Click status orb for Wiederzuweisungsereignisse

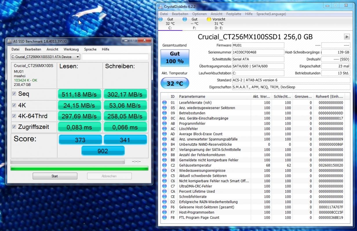[164, 171]
